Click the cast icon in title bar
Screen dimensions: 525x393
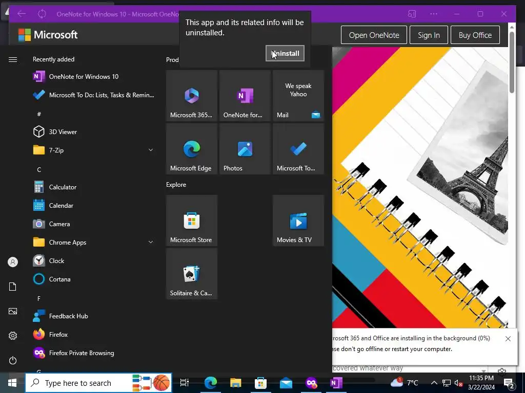(412, 14)
